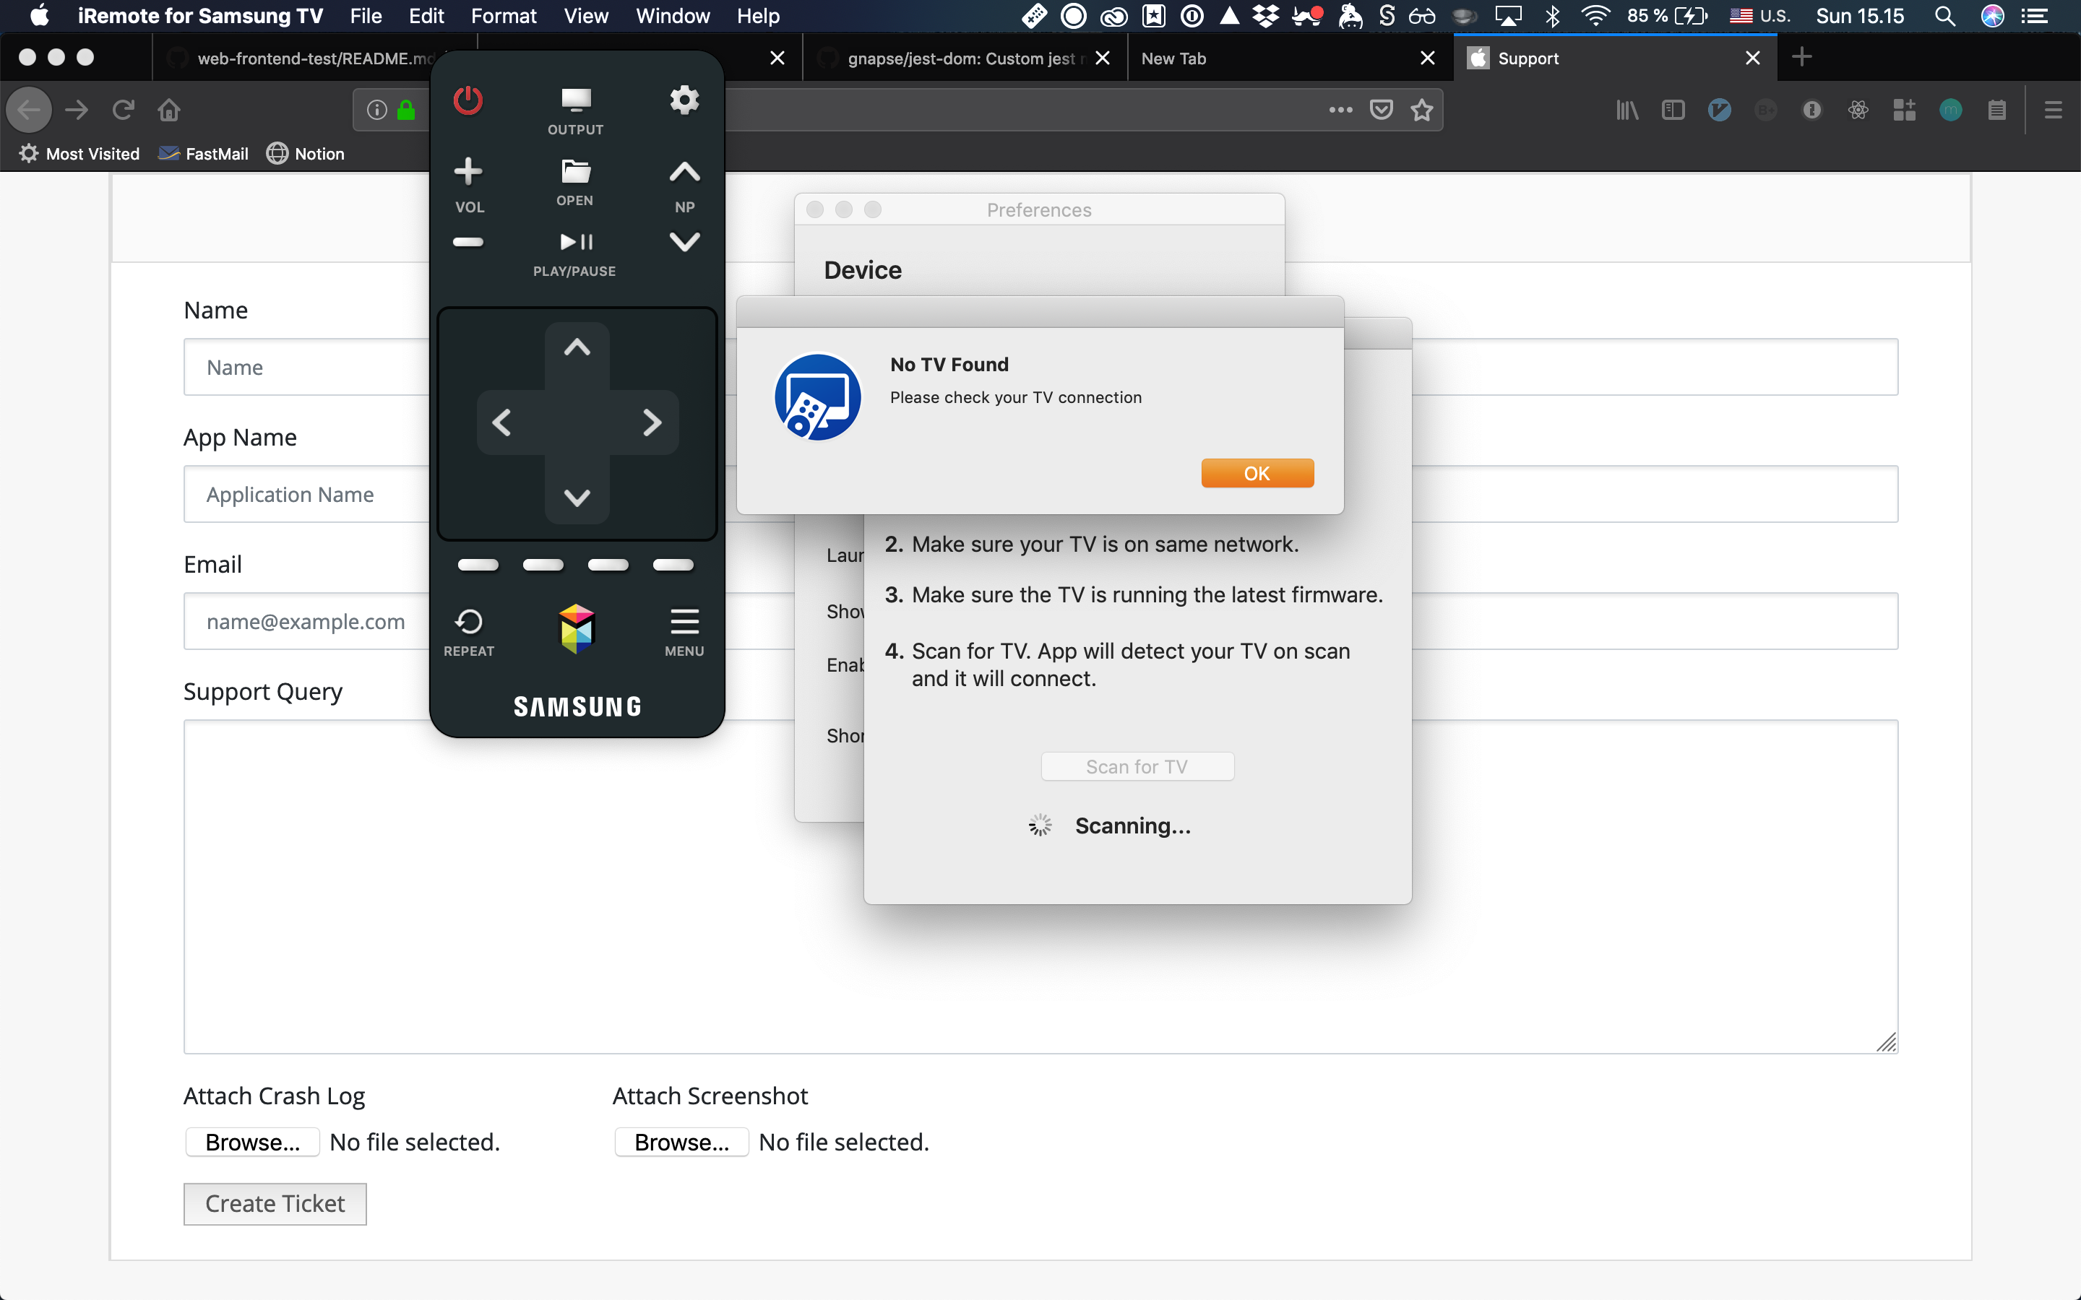Open Samsung Smart Hub colorful cube
2081x1300 pixels.
[577, 628]
